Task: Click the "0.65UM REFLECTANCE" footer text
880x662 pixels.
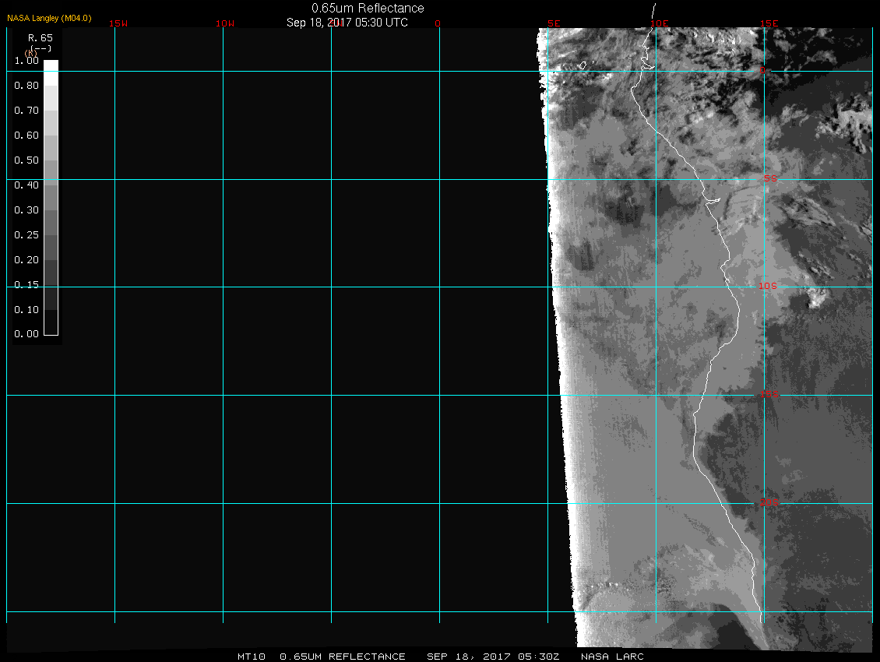Action: (343, 657)
